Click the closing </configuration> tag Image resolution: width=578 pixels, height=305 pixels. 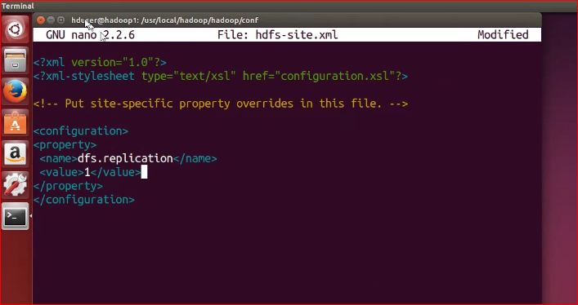point(84,200)
